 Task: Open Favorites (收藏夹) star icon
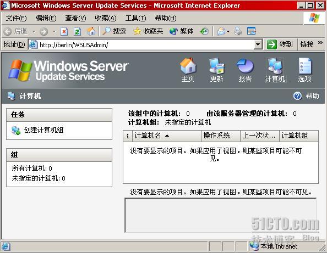(x=137, y=31)
